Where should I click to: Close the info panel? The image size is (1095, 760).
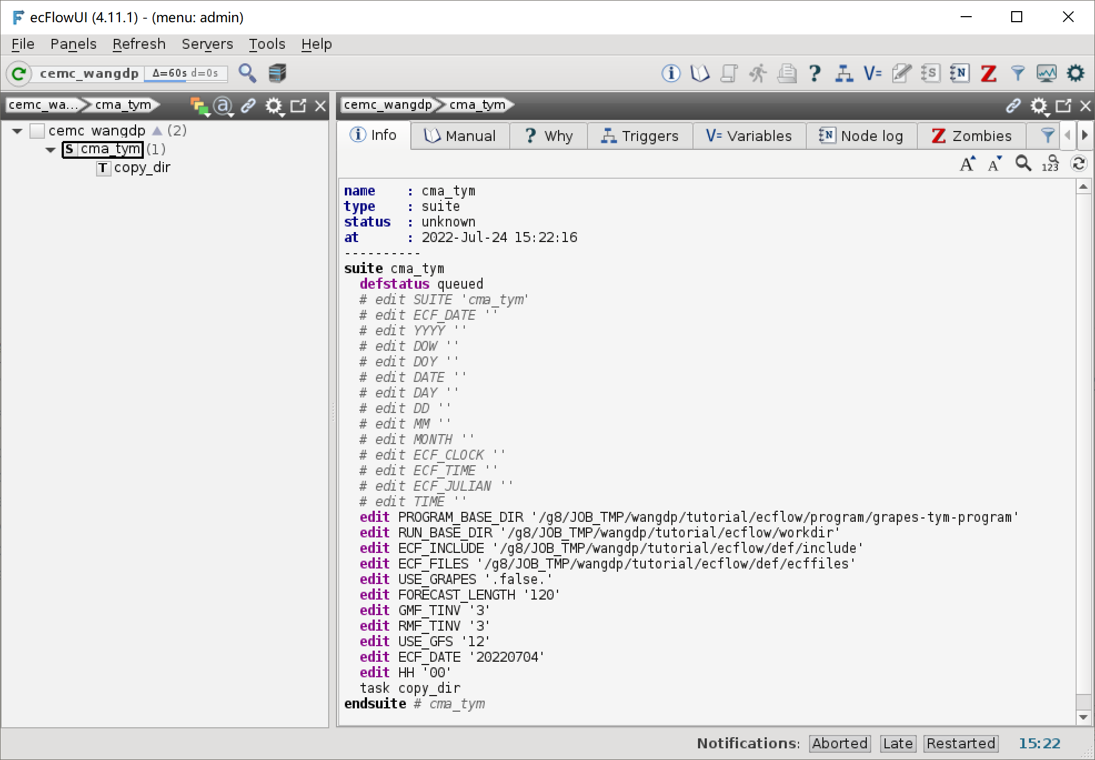1086,105
